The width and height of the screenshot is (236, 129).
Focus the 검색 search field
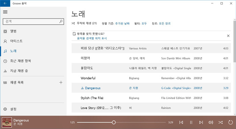click(x=33, y=21)
